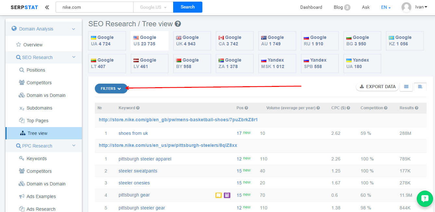Collapse the Domain Analysis section chevron

point(74,29)
